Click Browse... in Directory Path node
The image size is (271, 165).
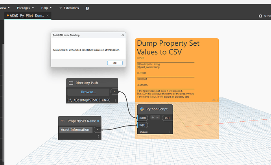click(x=88, y=92)
